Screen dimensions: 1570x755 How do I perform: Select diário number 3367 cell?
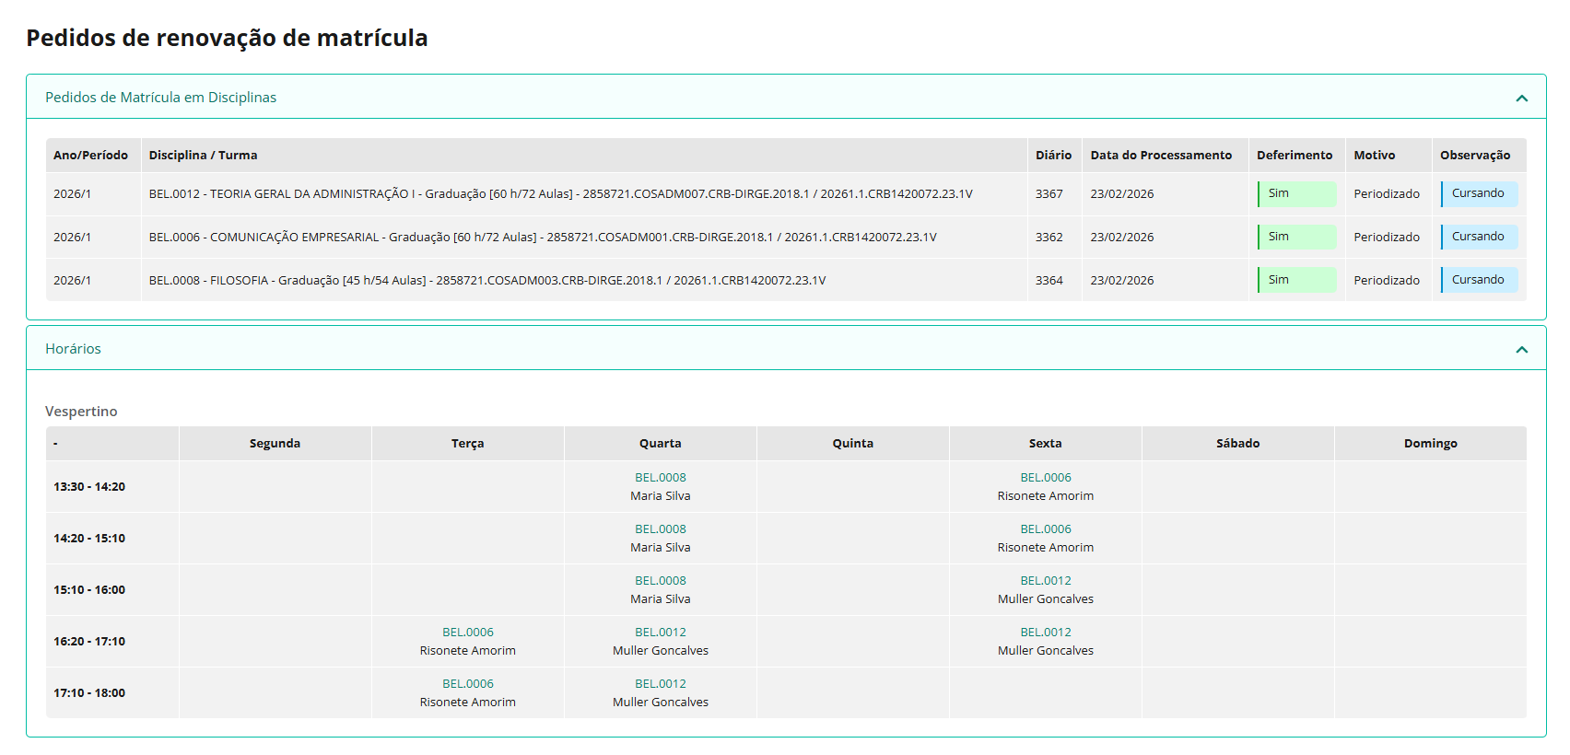[x=1049, y=194]
